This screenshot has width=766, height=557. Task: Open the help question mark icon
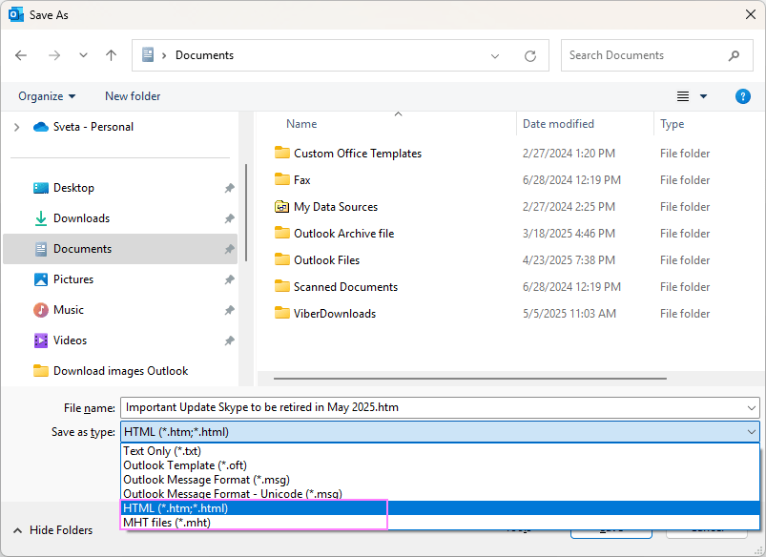(742, 96)
